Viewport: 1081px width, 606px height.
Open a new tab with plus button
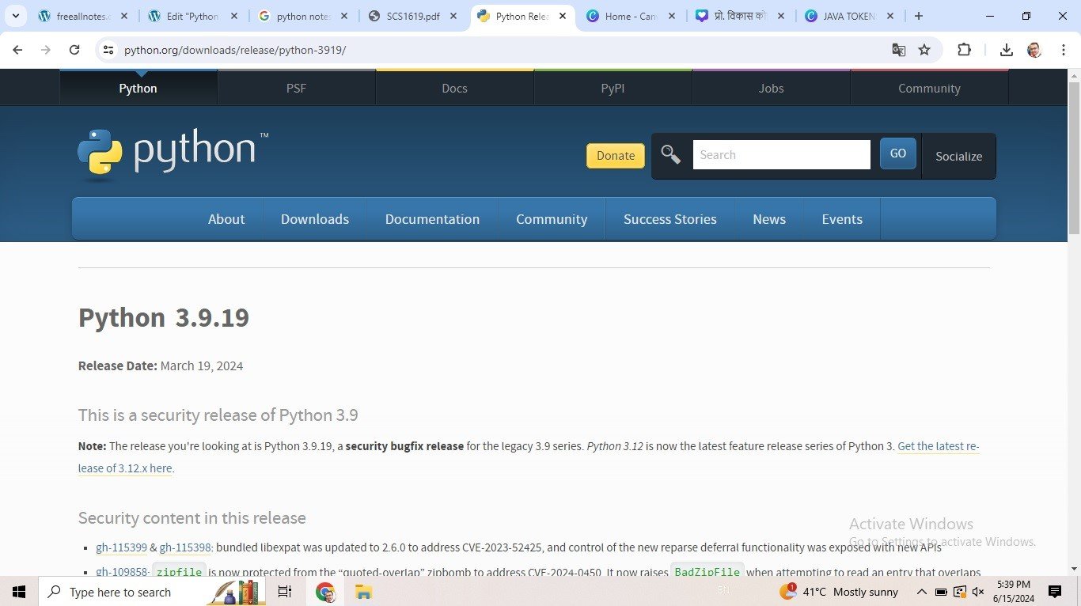point(918,16)
